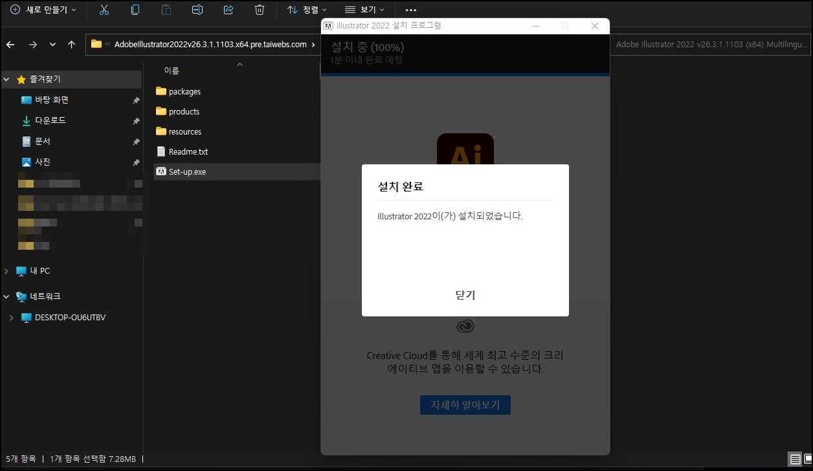Pin the 다운로드 folder in the sidebar
The image size is (813, 471).
pos(136,120)
